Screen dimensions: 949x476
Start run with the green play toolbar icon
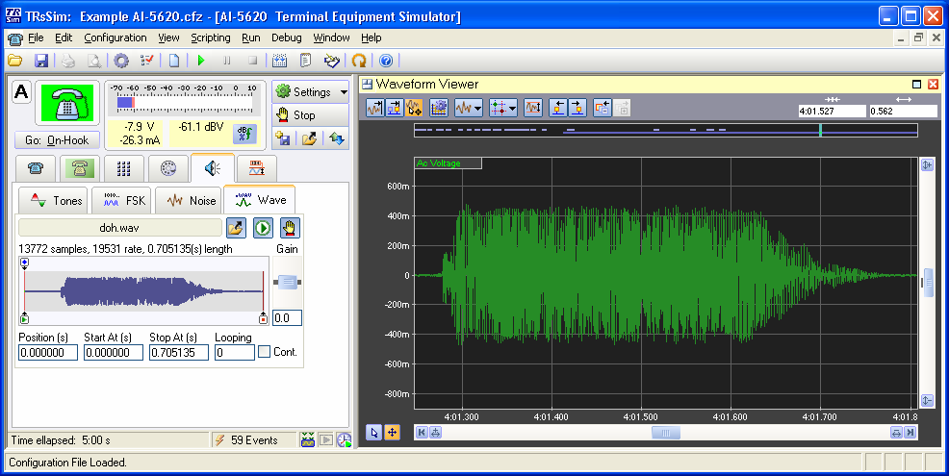click(x=201, y=61)
